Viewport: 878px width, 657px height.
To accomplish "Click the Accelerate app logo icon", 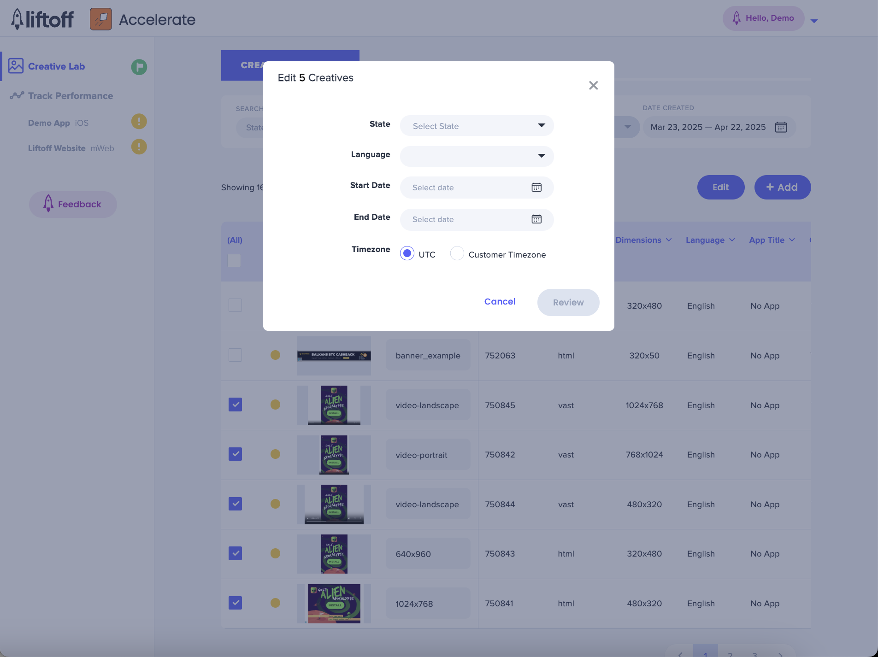I will point(101,19).
